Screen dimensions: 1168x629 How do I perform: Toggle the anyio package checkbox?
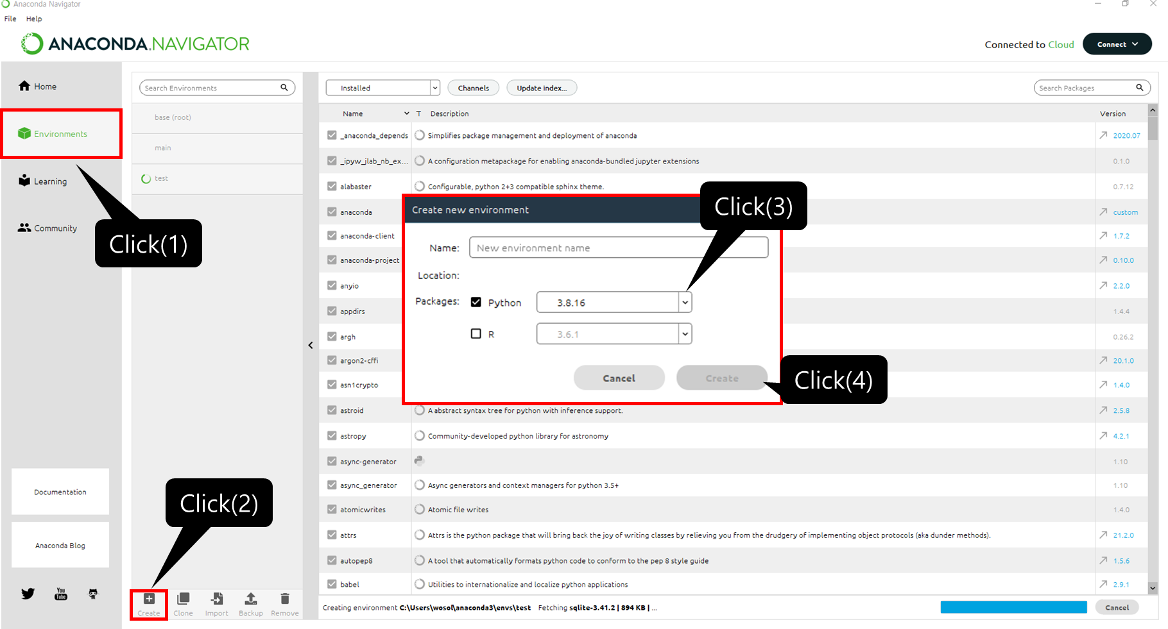point(332,285)
